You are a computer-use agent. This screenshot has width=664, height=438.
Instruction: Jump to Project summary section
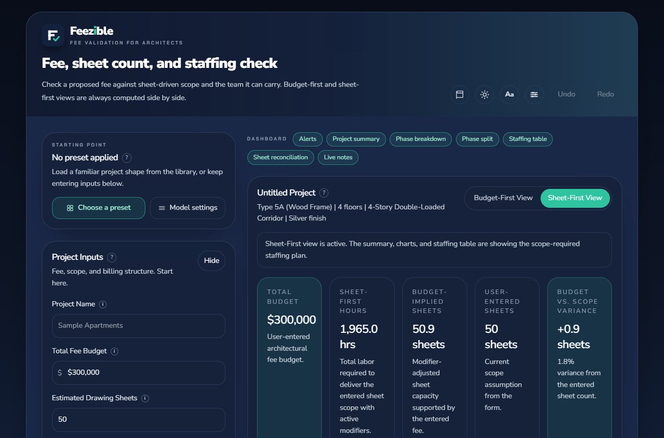(x=356, y=139)
